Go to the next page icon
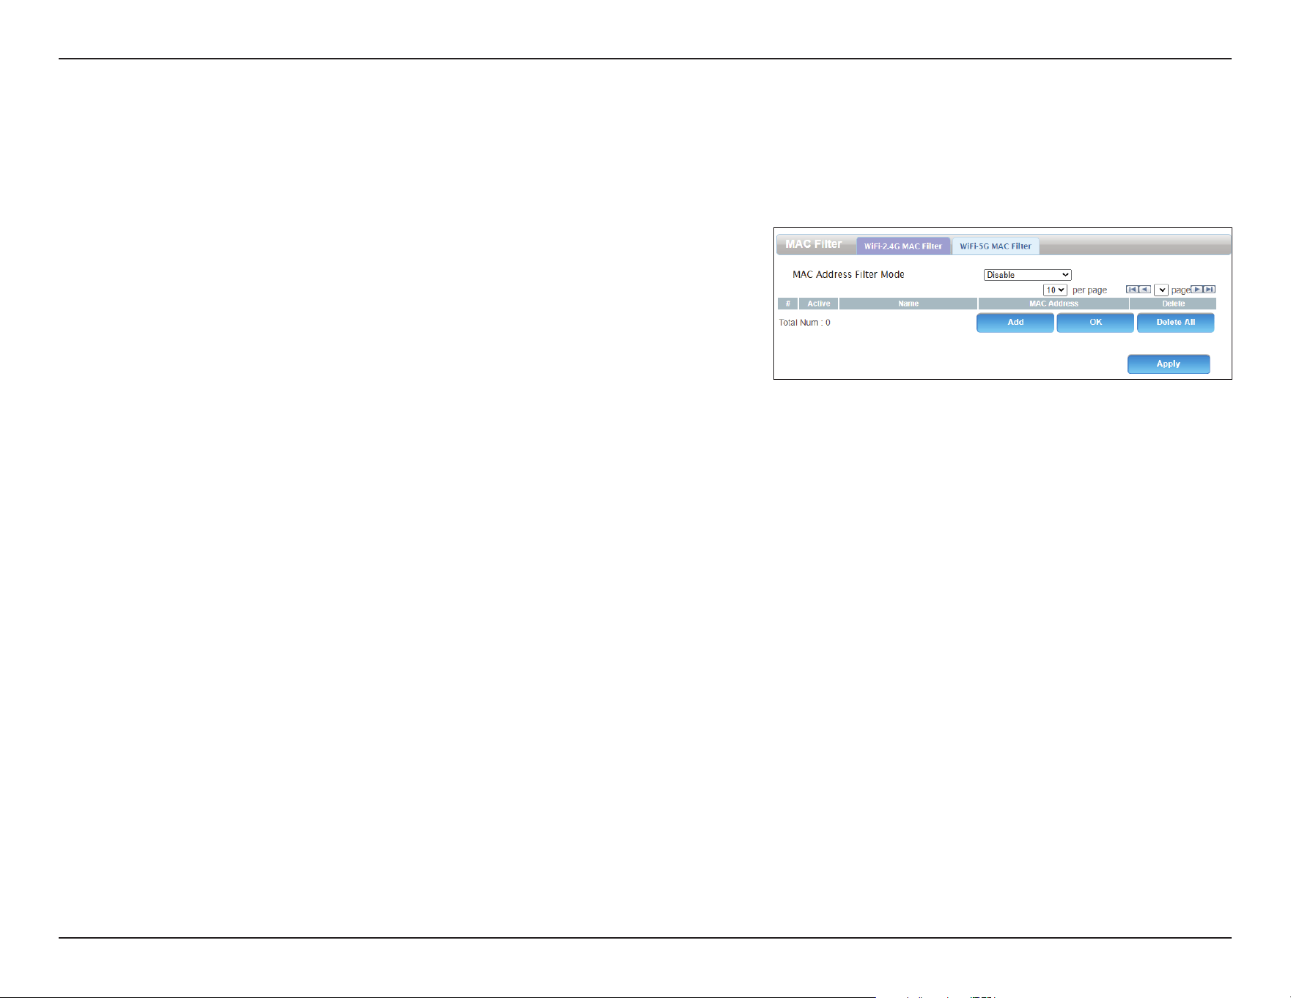The width and height of the screenshot is (1291, 998). pyautogui.click(x=1196, y=289)
